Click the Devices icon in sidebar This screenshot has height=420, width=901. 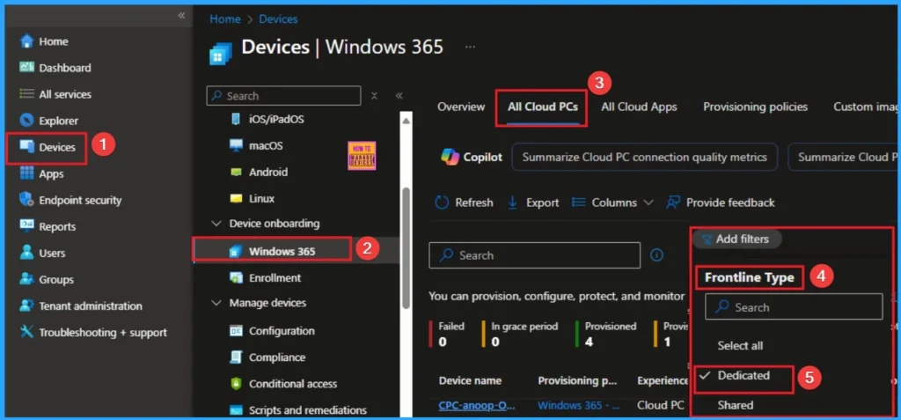[x=26, y=147]
